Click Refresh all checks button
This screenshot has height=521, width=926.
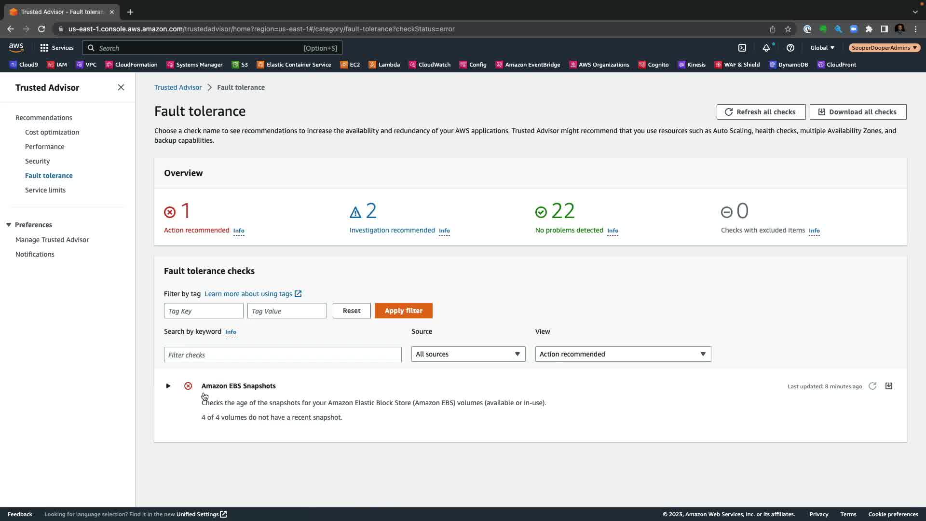761,112
